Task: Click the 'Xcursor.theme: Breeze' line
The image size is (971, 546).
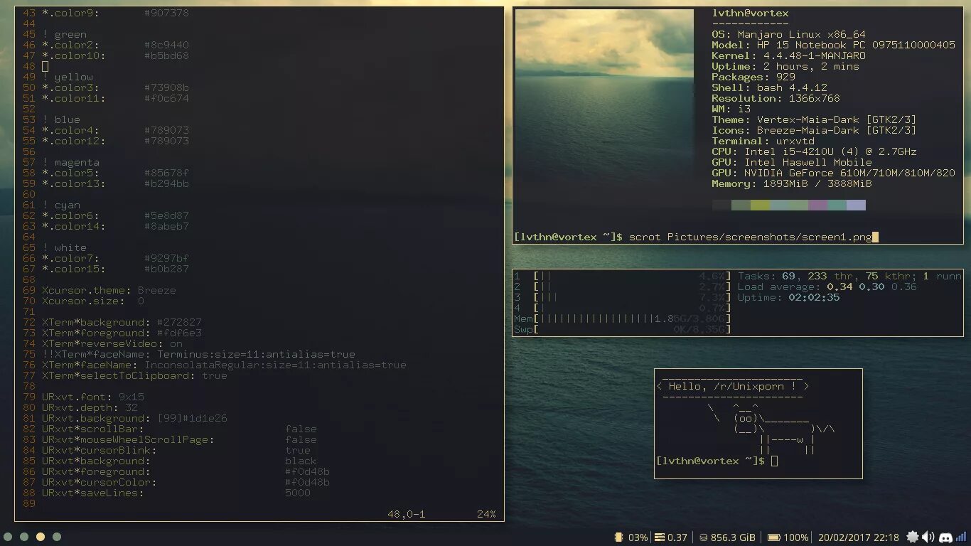Action: 109,290
